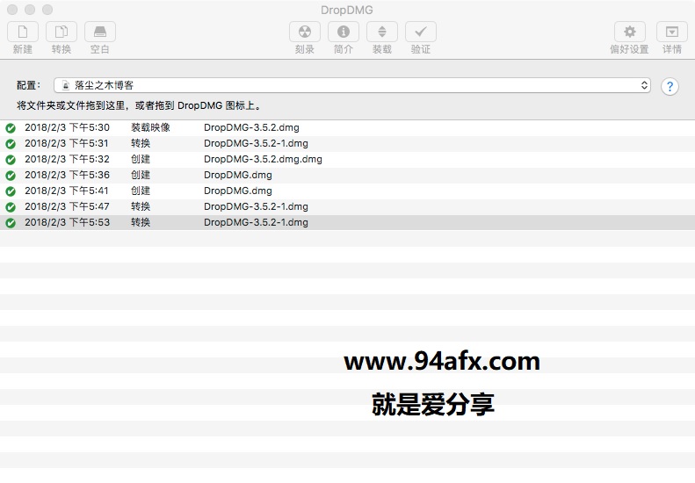
Task: Open the 简介 (Info) toolbar icon
Action: [x=343, y=32]
